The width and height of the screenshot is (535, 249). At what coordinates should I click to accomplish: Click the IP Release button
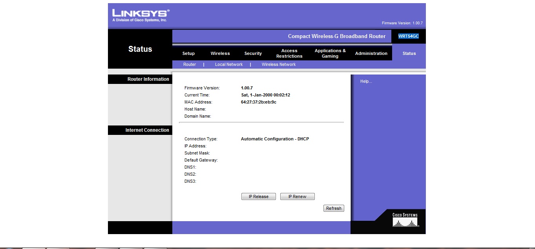click(259, 196)
